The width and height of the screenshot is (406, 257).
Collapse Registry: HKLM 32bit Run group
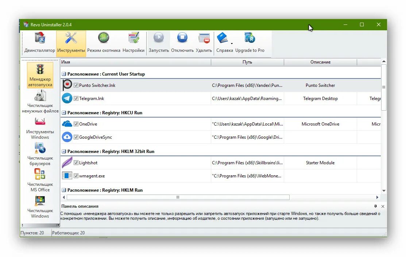tap(64, 151)
